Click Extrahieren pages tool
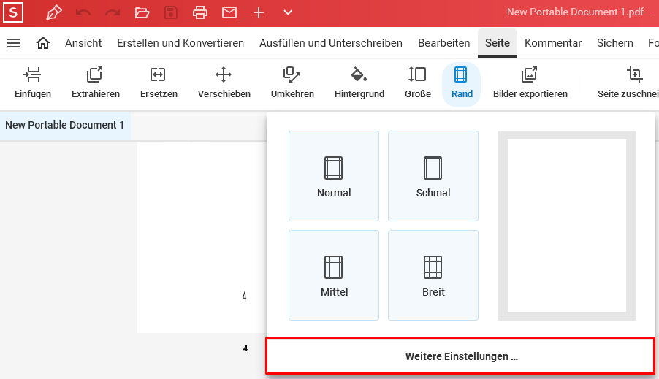Screen dimensions: 659x379 coord(96,84)
